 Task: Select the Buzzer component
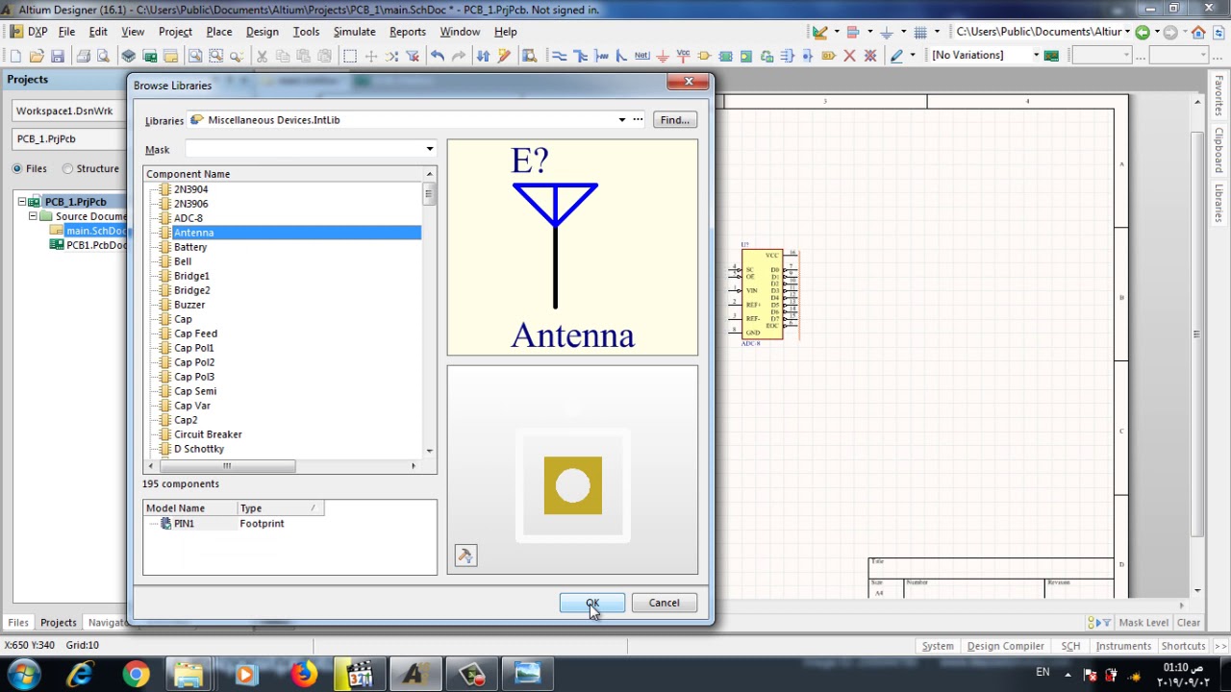[188, 305]
